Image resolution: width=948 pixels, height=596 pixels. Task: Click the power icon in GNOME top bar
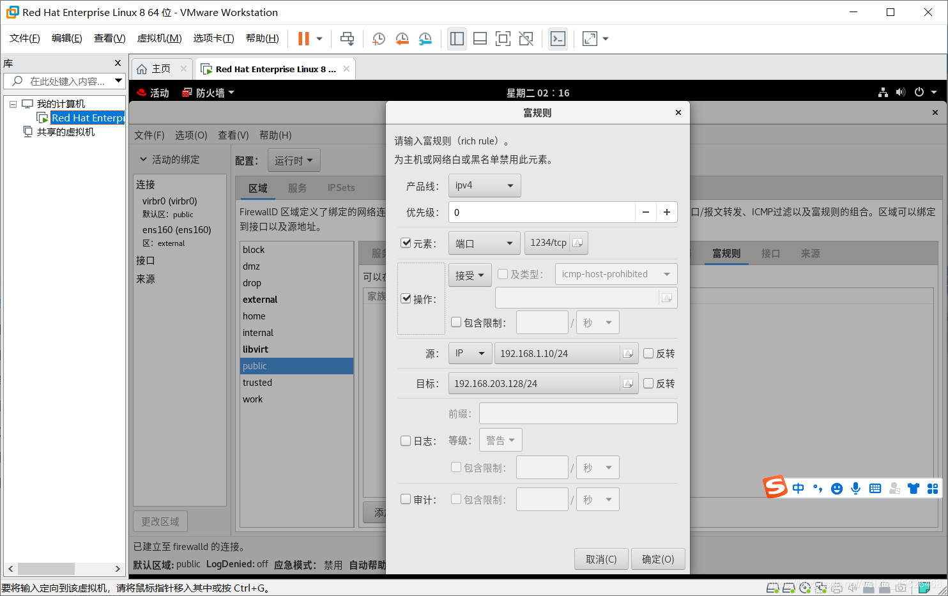point(919,92)
